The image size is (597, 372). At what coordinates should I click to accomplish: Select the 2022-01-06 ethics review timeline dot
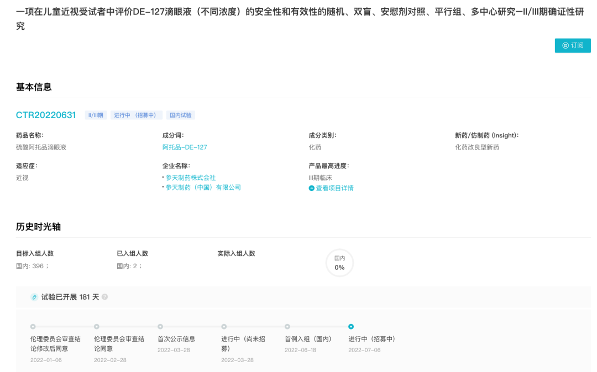(x=33, y=327)
